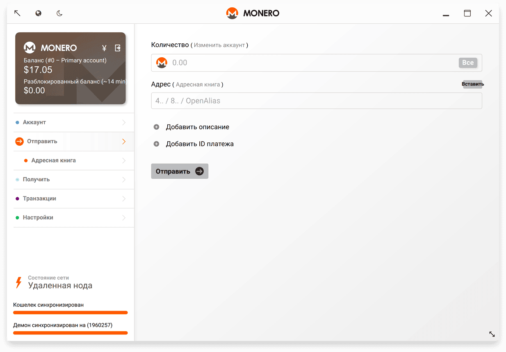Click the Вставить paste button
This screenshot has height=352, width=506.
[x=473, y=84]
